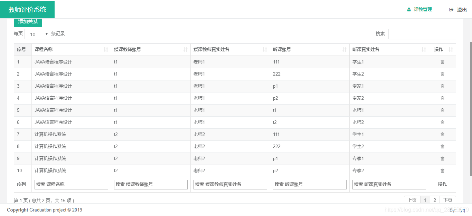Sort table by 课程名称 column arrows
Screen dimensions: 472x216
click(106, 50)
